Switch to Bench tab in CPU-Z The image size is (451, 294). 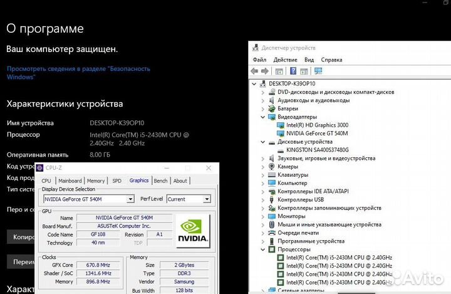tap(160, 181)
